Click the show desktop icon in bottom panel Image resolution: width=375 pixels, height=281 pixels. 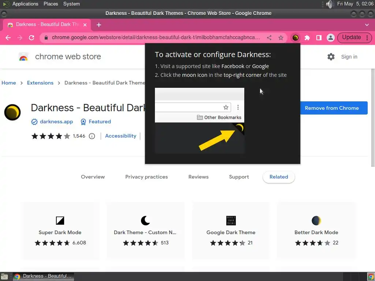coord(4,277)
